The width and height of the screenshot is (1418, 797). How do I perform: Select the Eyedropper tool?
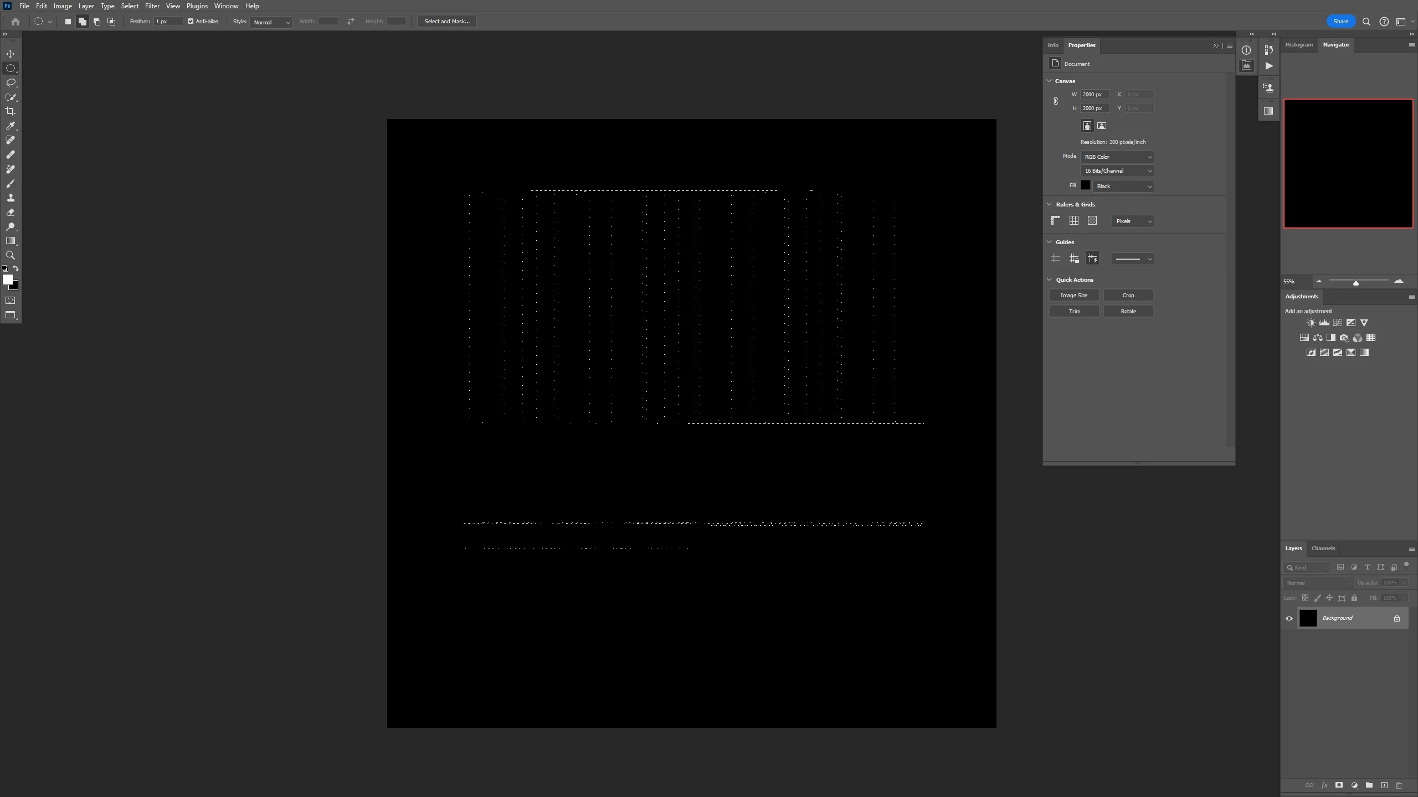[x=11, y=126]
